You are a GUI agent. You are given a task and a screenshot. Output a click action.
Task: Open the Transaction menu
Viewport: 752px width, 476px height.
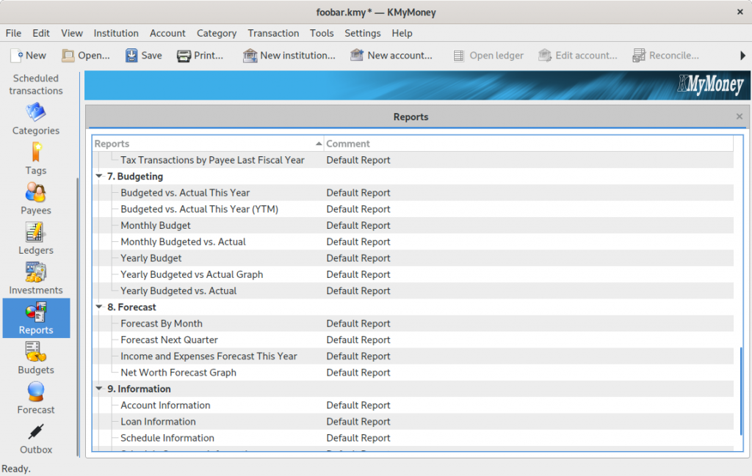[x=273, y=33]
